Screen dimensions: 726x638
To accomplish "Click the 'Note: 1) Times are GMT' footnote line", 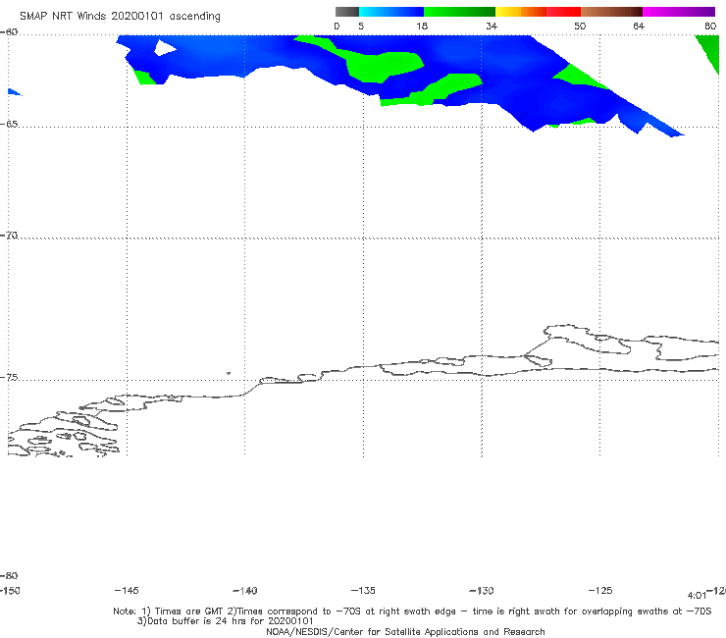I will 412,611.
